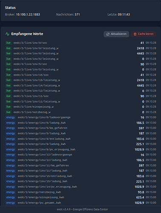The image size is (161, 213).
Task: Select topic eedc/2/energy/inv/5/km_gefahren
Action: pos(43,128)
